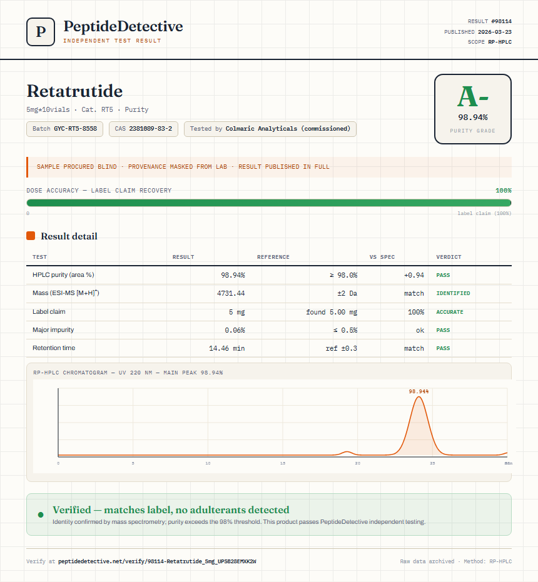Click the TEST column header
The height and width of the screenshot is (582, 538).
[x=40, y=257]
